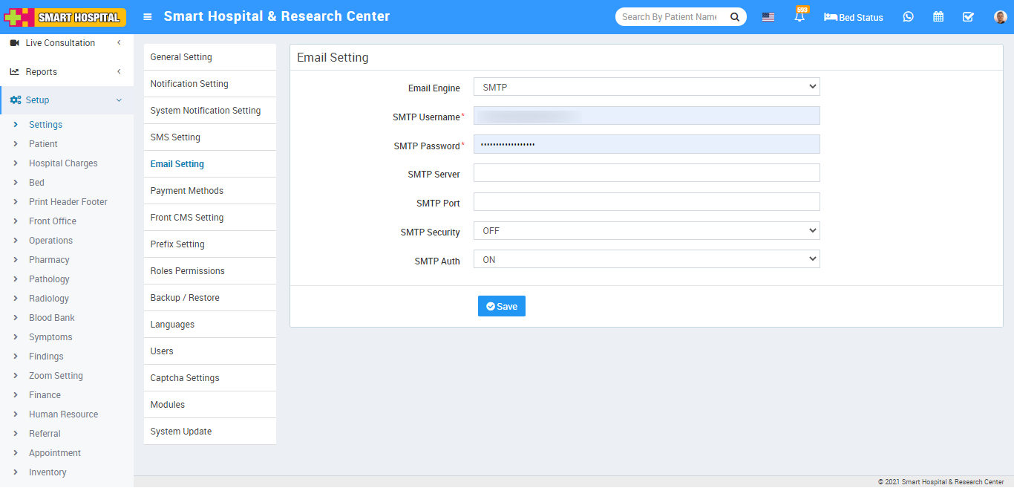Open the Email Engine dropdown
1014x488 pixels.
coord(646,87)
